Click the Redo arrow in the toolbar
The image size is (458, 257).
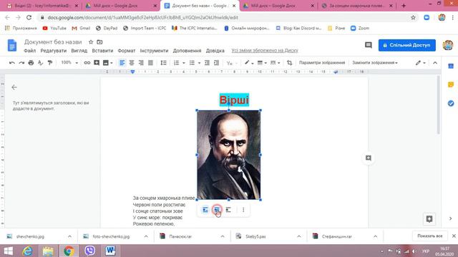coord(21,63)
